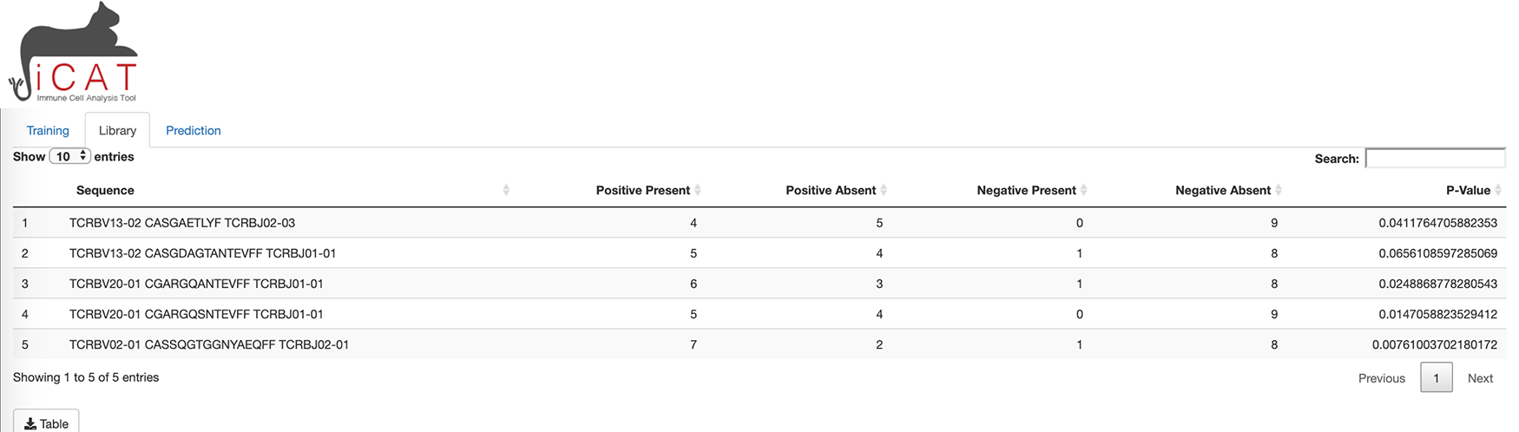Go to the Next page
Image resolution: width=1519 pixels, height=432 pixels.
(1480, 378)
